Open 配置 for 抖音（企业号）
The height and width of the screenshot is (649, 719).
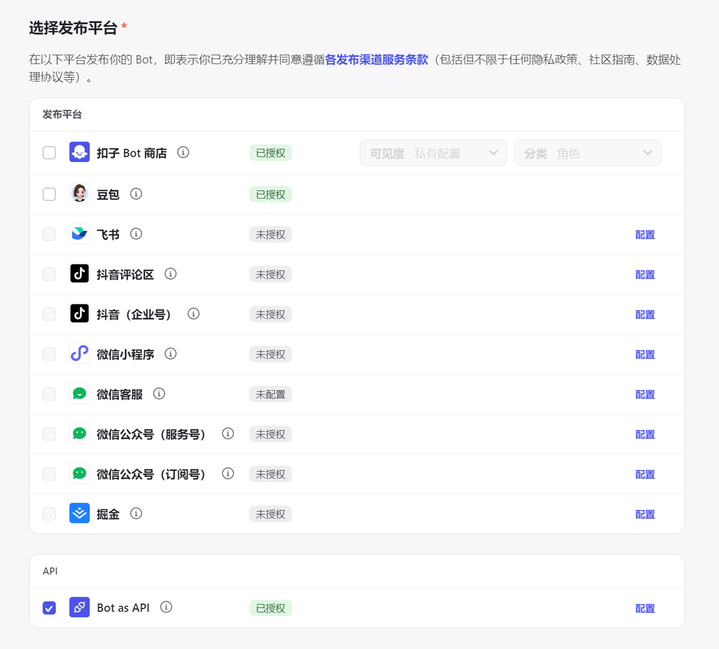(645, 314)
